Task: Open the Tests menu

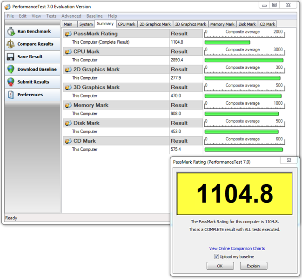Action: pyautogui.click(x=51, y=16)
